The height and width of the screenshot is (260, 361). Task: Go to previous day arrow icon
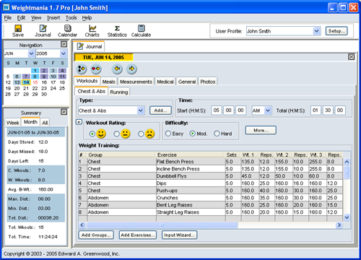point(117,69)
